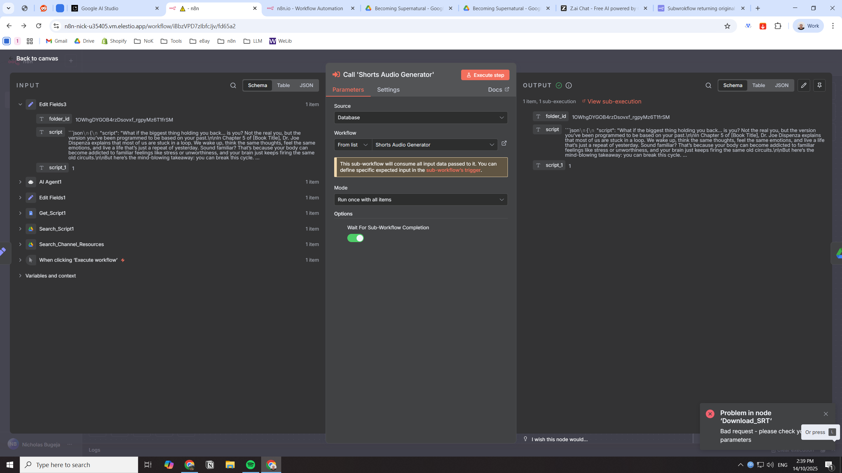Click the input panel search icon

pyautogui.click(x=233, y=85)
